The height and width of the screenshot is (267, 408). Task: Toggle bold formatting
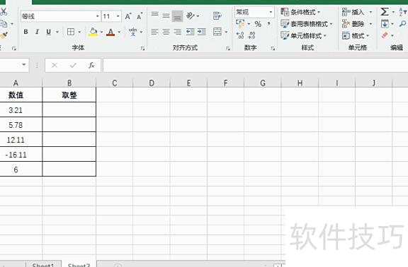[x=25, y=32]
